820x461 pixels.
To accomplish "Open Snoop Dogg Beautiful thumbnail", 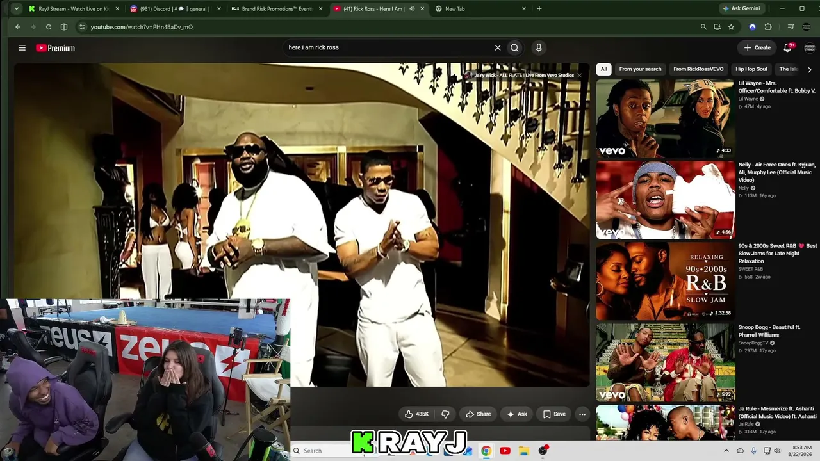I will pyautogui.click(x=665, y=362).
